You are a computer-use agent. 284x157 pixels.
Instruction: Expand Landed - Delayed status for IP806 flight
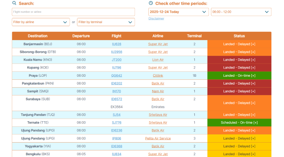[x=239, y=139]
